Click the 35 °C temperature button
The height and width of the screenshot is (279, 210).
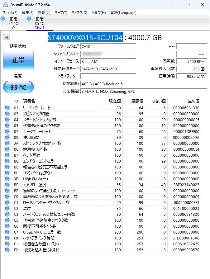coord(18,87)
